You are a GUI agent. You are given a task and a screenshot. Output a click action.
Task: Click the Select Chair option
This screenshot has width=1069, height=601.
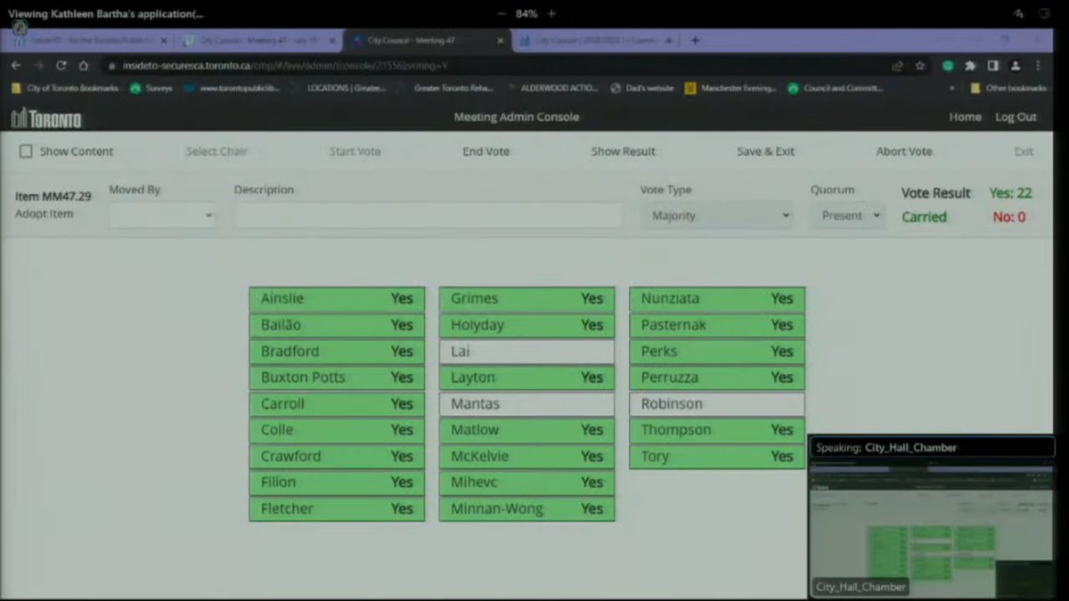pyautogui.click(x=216, y=151)
